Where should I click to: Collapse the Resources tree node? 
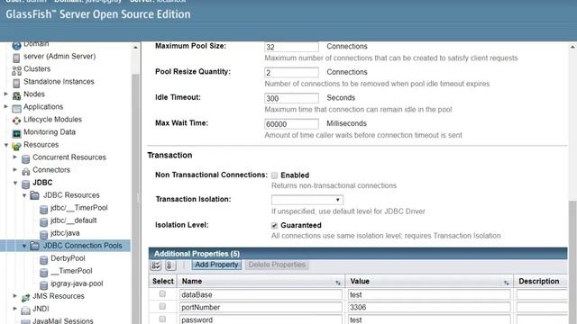pyautogui.click(x=6, y=145)
